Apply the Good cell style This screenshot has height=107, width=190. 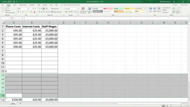[119, 9]
